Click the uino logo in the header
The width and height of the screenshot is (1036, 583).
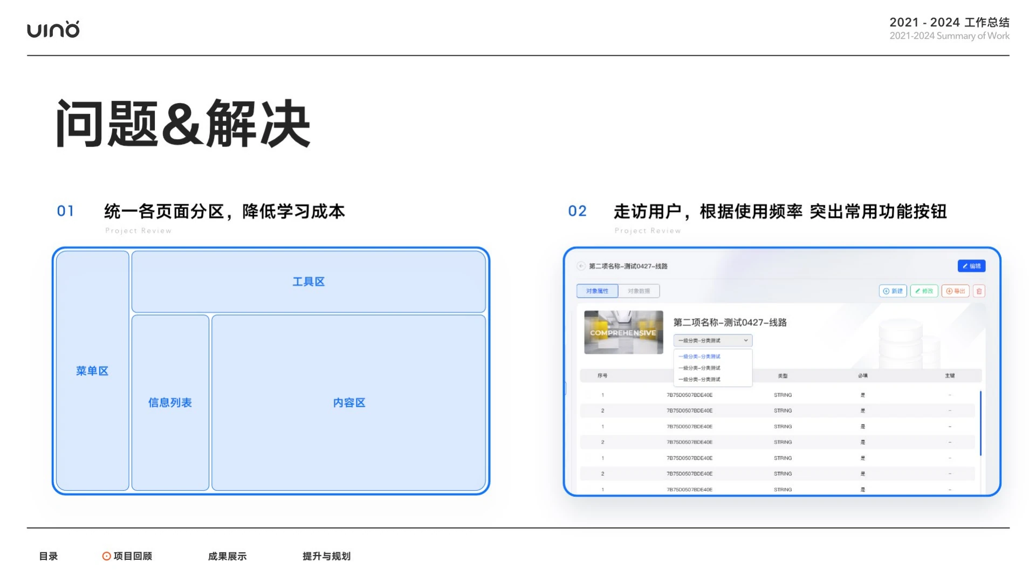pos(53,29)
